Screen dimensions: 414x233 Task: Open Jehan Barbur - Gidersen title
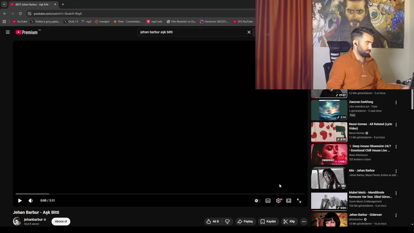point(365,215)
